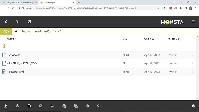Navigate to htdocs in breadcrumb

pos(27,31)
